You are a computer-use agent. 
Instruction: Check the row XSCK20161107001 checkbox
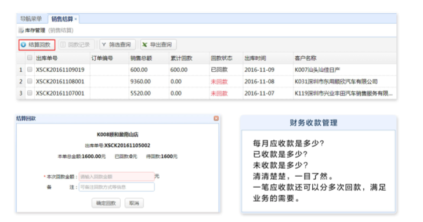tap(30, 93)
